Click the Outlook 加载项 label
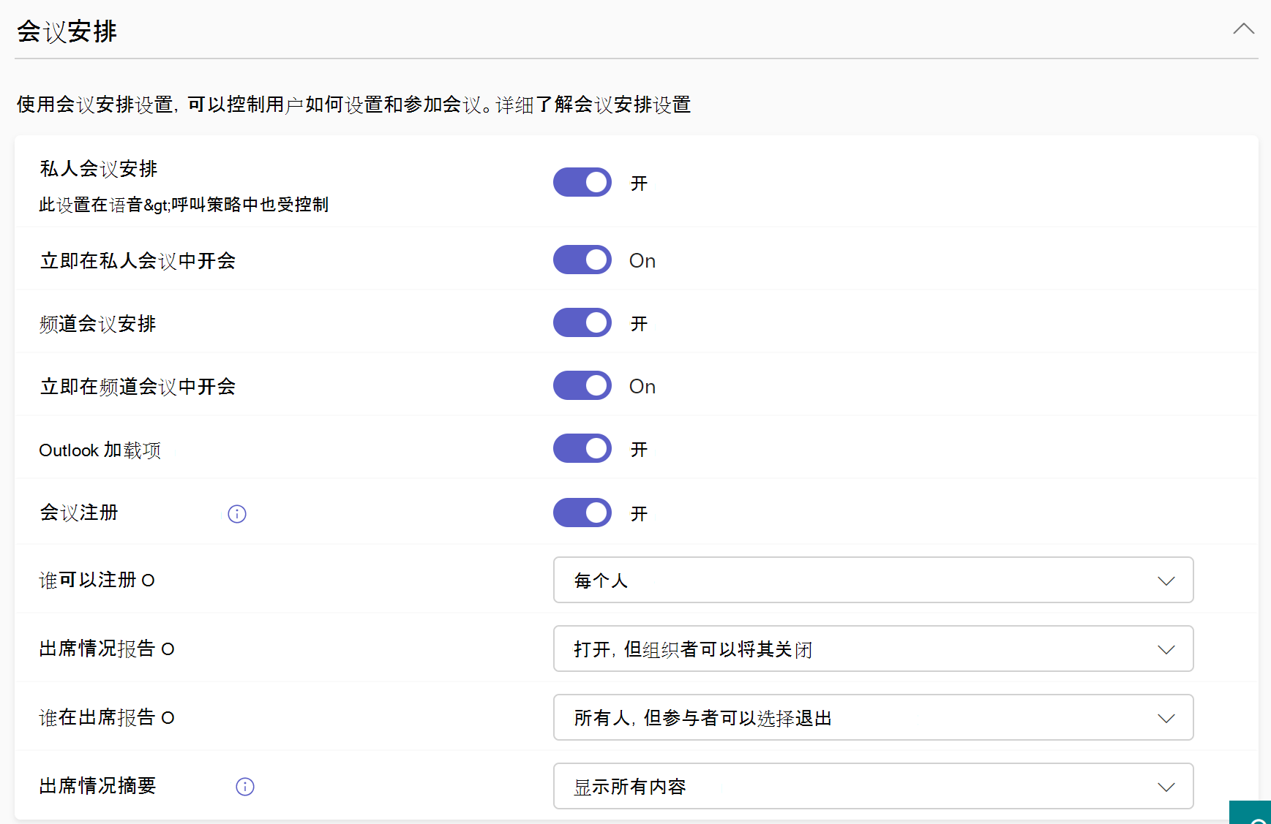The height and width of the screenshot is (824, 1271). 100,450
